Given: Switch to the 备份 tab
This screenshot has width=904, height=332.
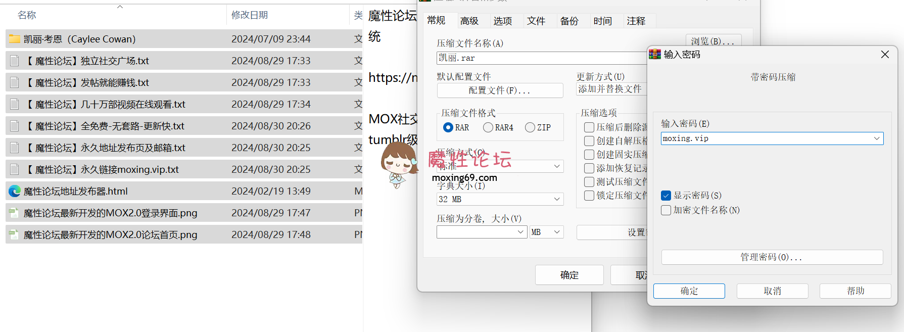Looking at the screenshot, I should (x=569, y=21).
